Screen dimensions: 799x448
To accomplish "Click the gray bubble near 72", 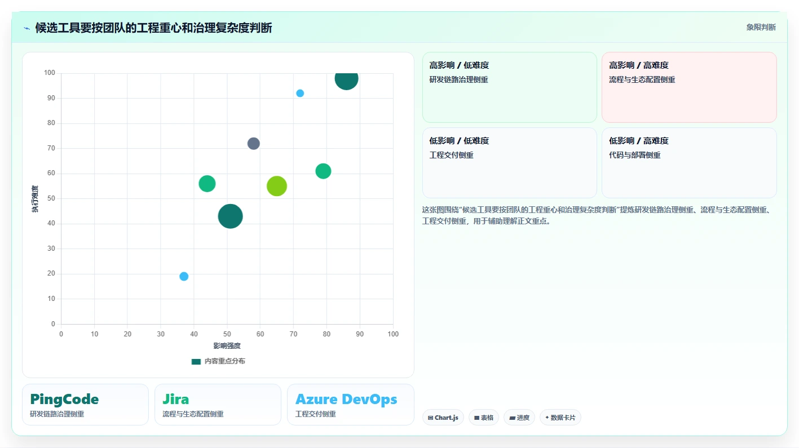I will (x=254, y=143).
